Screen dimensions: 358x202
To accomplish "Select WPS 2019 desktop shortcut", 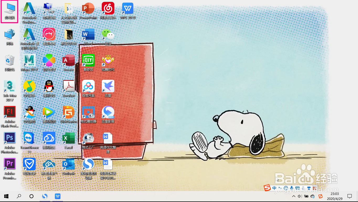I will (128, 11).
